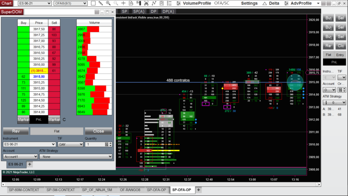Click the first gray chart link button
Viewport: 348px width, 196px height.
coord(324,3)
